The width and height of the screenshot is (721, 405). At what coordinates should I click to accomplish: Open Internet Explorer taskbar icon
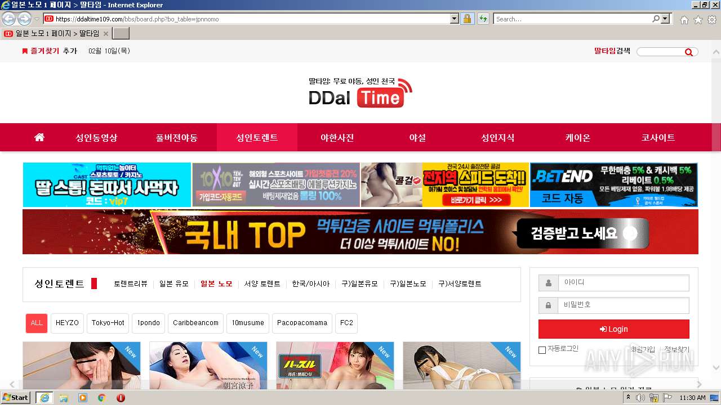(44, 398)
